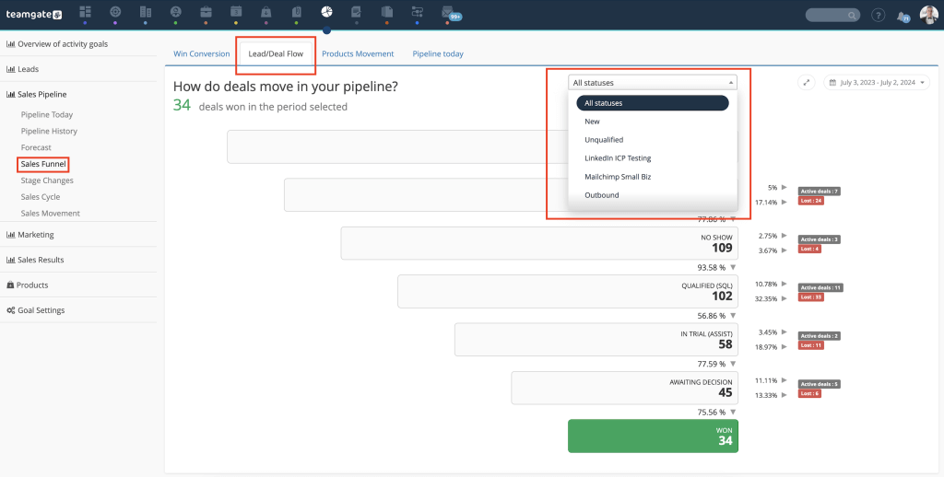Viewport: 944px width, 477px height.
Task: Switch to the Win Conversion tab
Action: [202, 54]
